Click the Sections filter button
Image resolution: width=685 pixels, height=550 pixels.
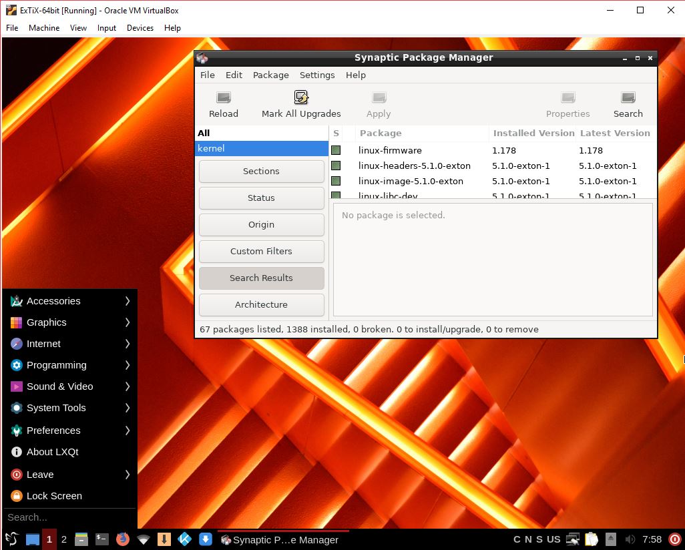(261, 172)
